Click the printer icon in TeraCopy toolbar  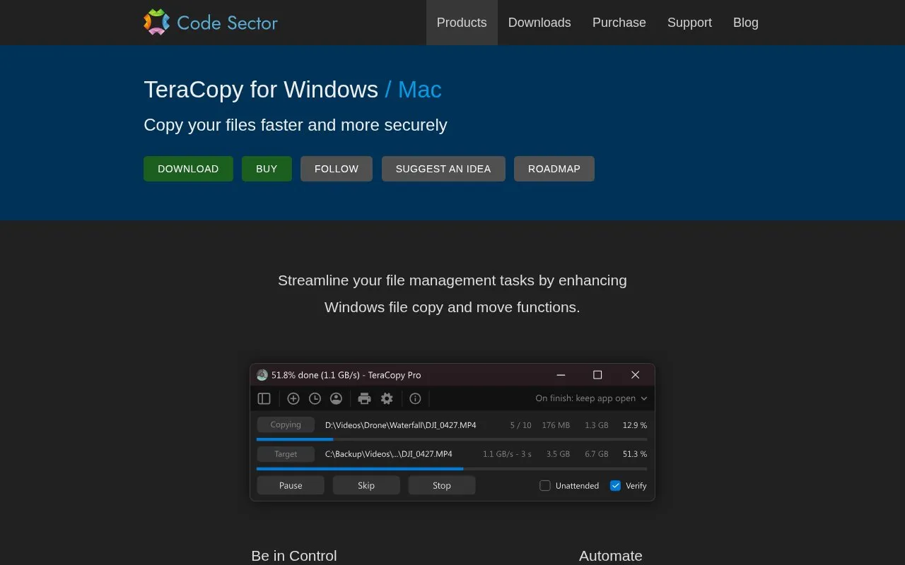(365, 398)
